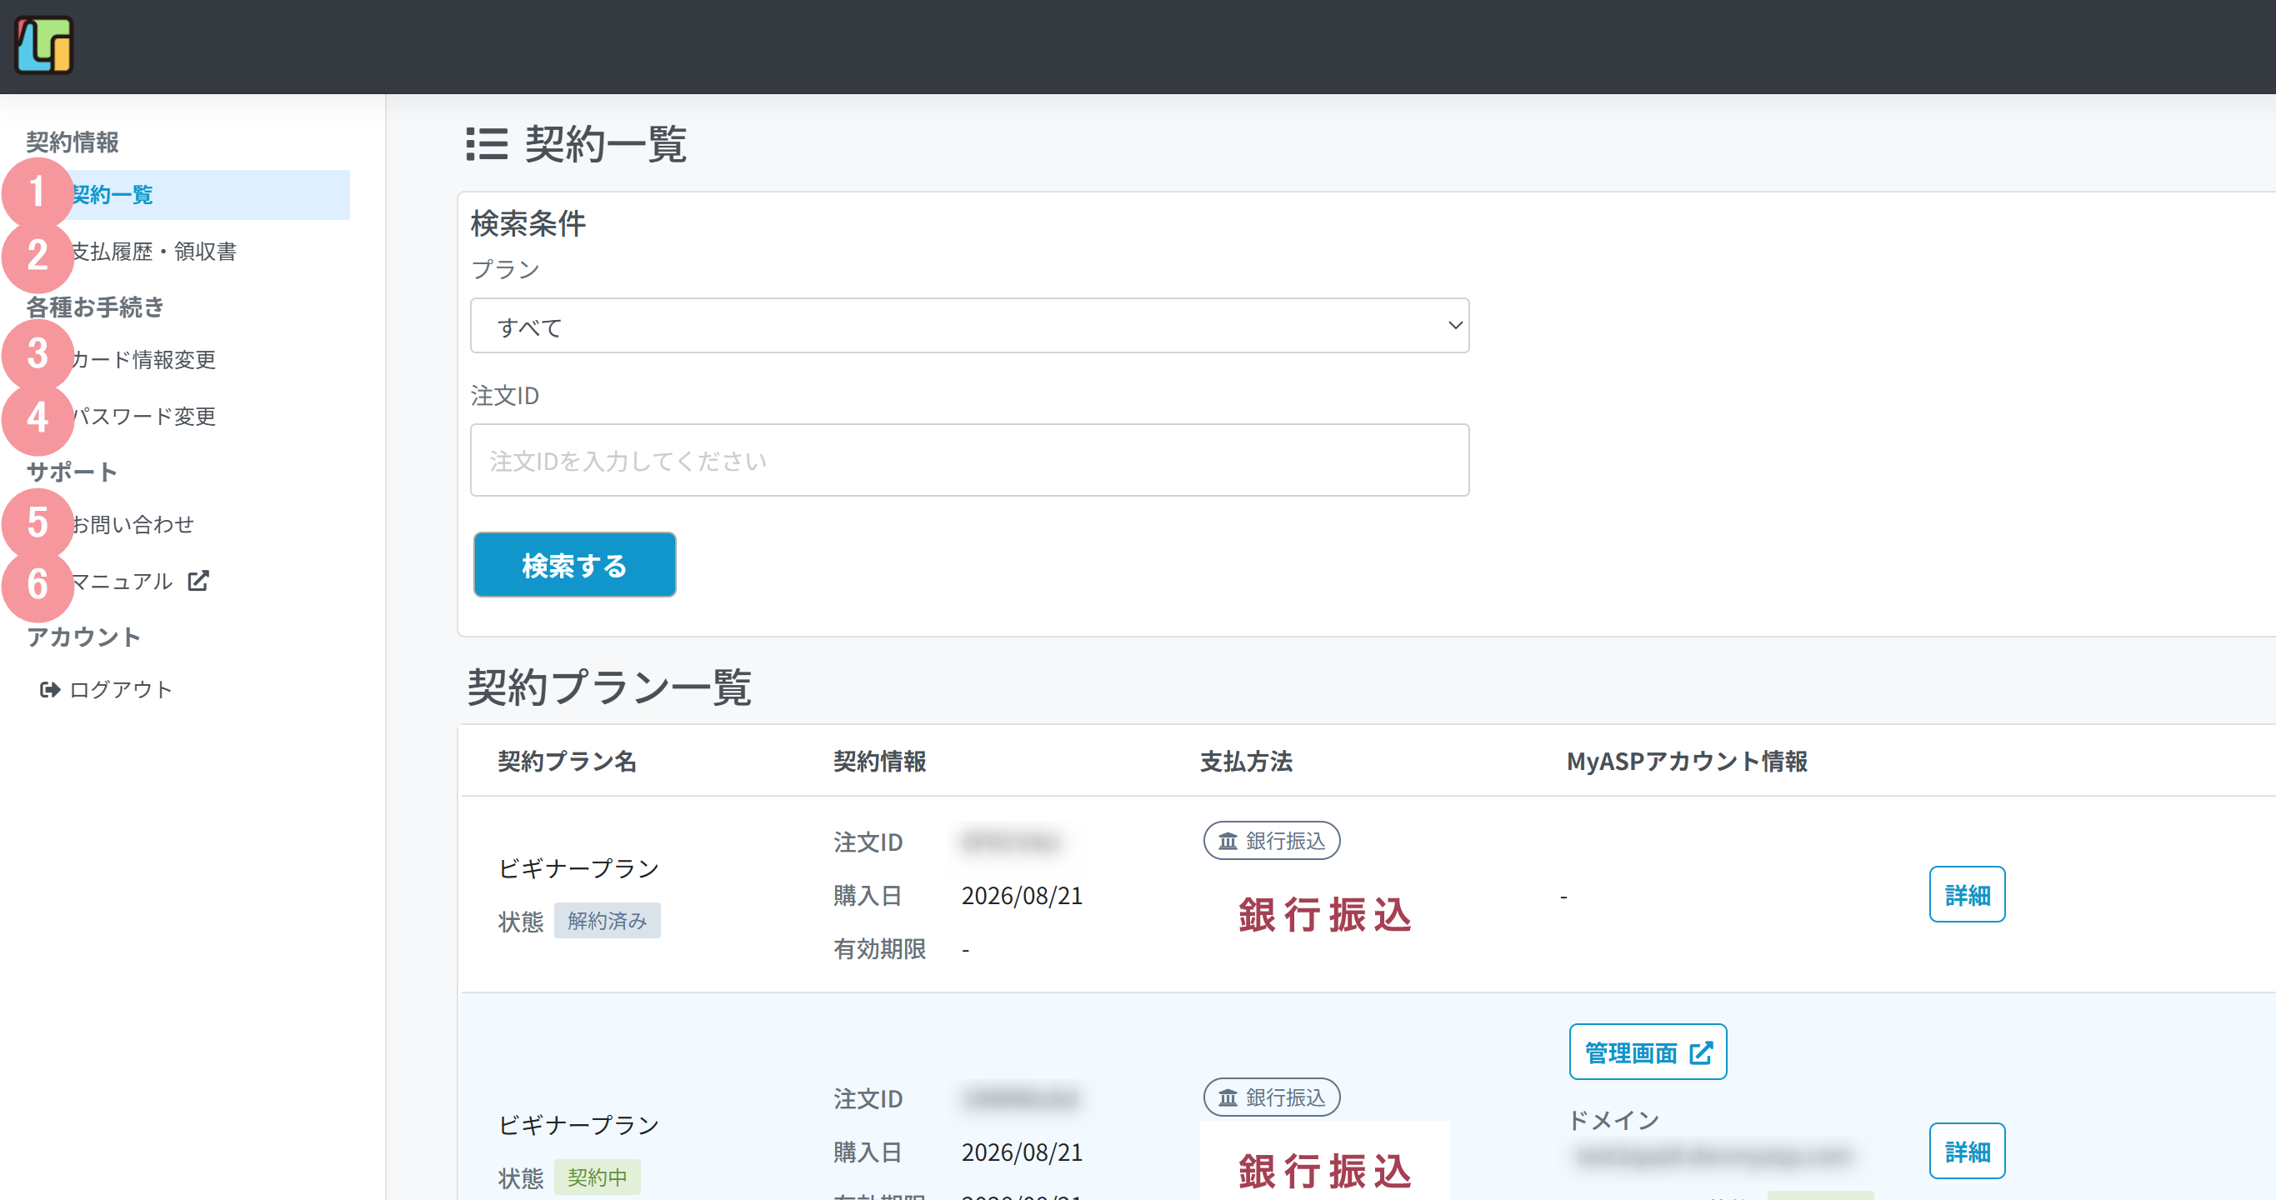This screenshot has height=1200, width=2276.
Task: Open 支払履歴・領収書 in the sidebar
Action: 153,252
